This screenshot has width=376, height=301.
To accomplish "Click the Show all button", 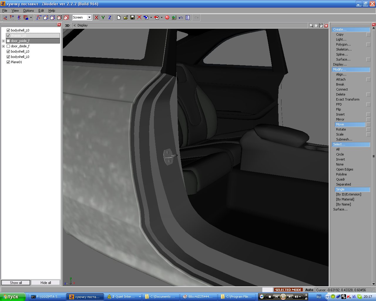I will point(16,283).
